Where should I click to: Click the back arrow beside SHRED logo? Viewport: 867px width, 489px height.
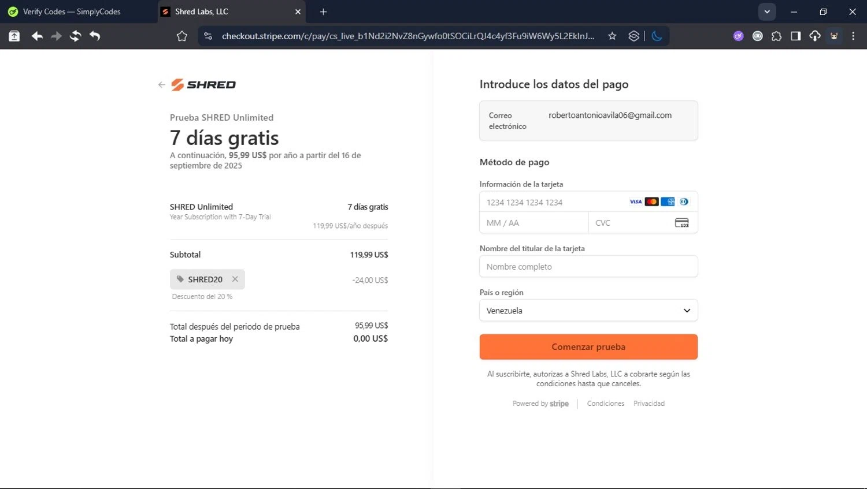[161, 85]
